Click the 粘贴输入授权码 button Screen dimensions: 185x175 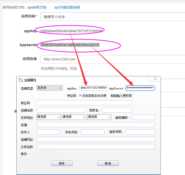coord(121,96)
